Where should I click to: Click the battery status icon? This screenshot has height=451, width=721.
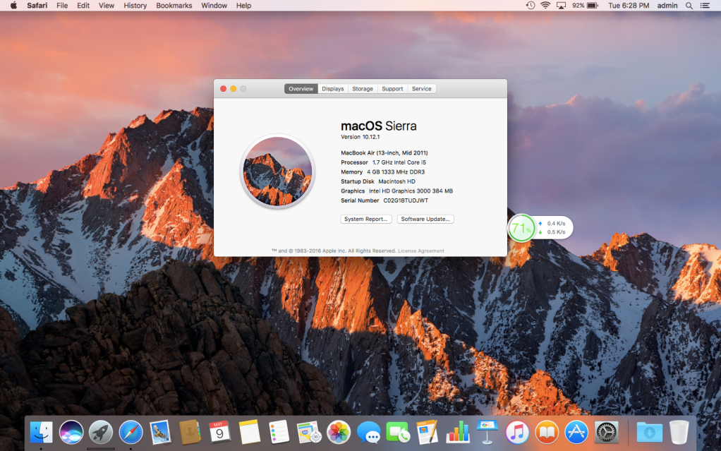pyautogui.click(x=593, y=6)
